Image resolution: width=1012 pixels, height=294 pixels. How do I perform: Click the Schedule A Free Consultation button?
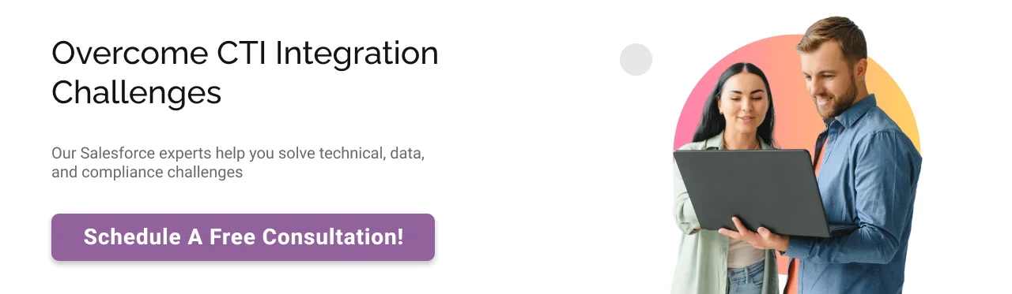pos(243,236)
